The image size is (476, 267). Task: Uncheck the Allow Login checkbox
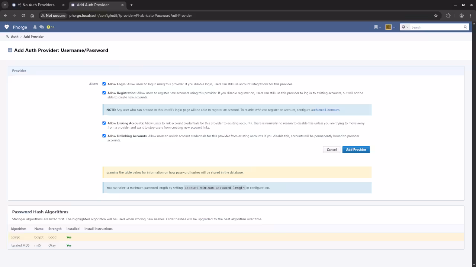click(x=104, y=84)
